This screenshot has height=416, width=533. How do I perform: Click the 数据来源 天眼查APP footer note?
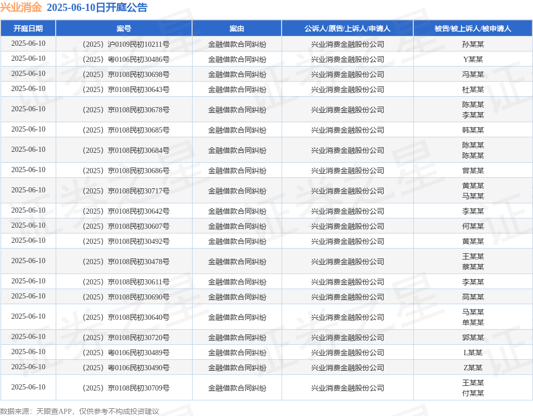[80, 411]
